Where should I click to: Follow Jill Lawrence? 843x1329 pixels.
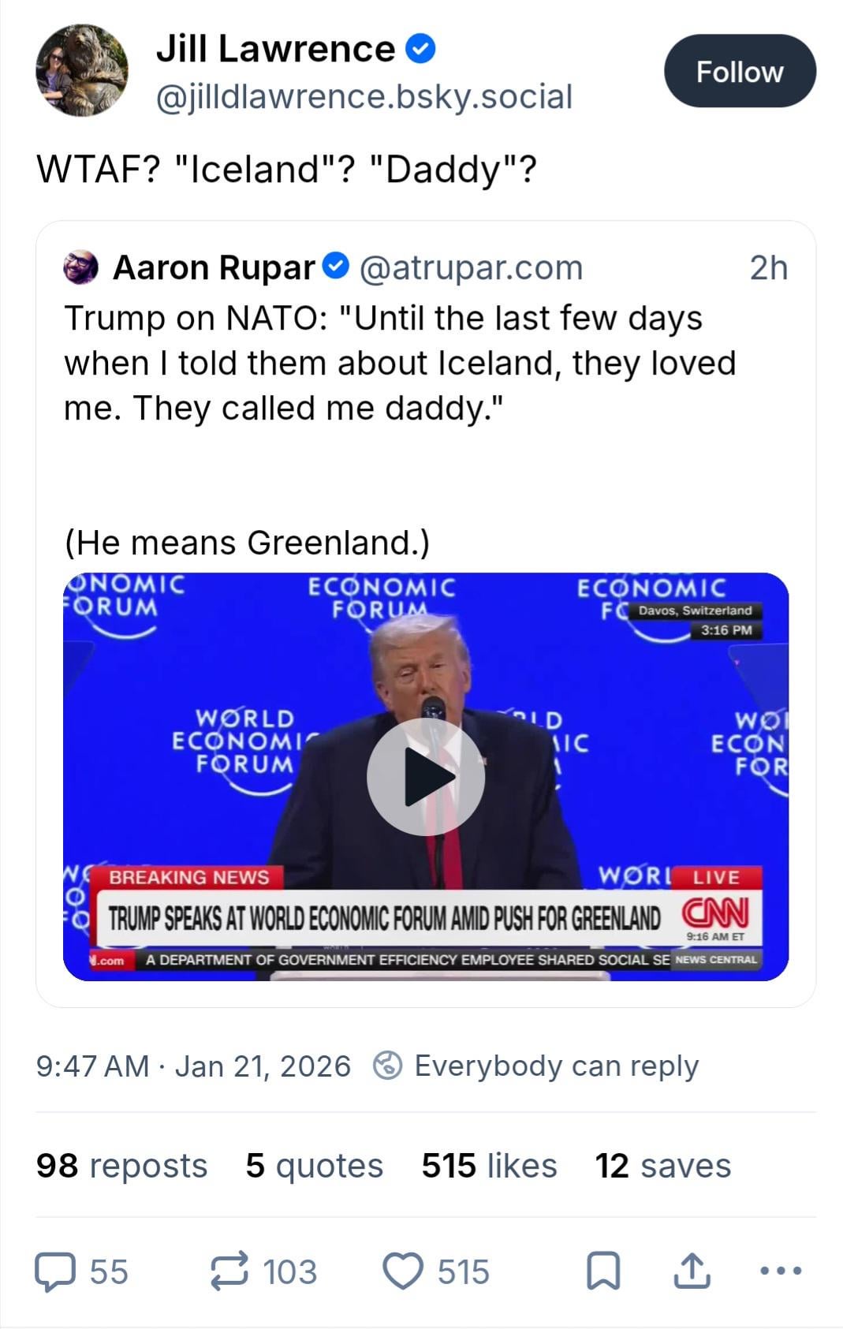740,72
